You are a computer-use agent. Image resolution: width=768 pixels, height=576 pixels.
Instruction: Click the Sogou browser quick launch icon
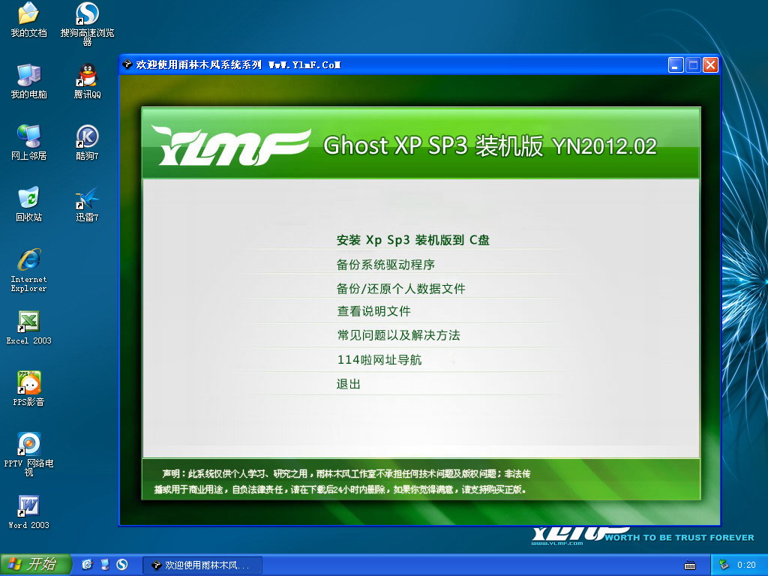click(122, 565)
